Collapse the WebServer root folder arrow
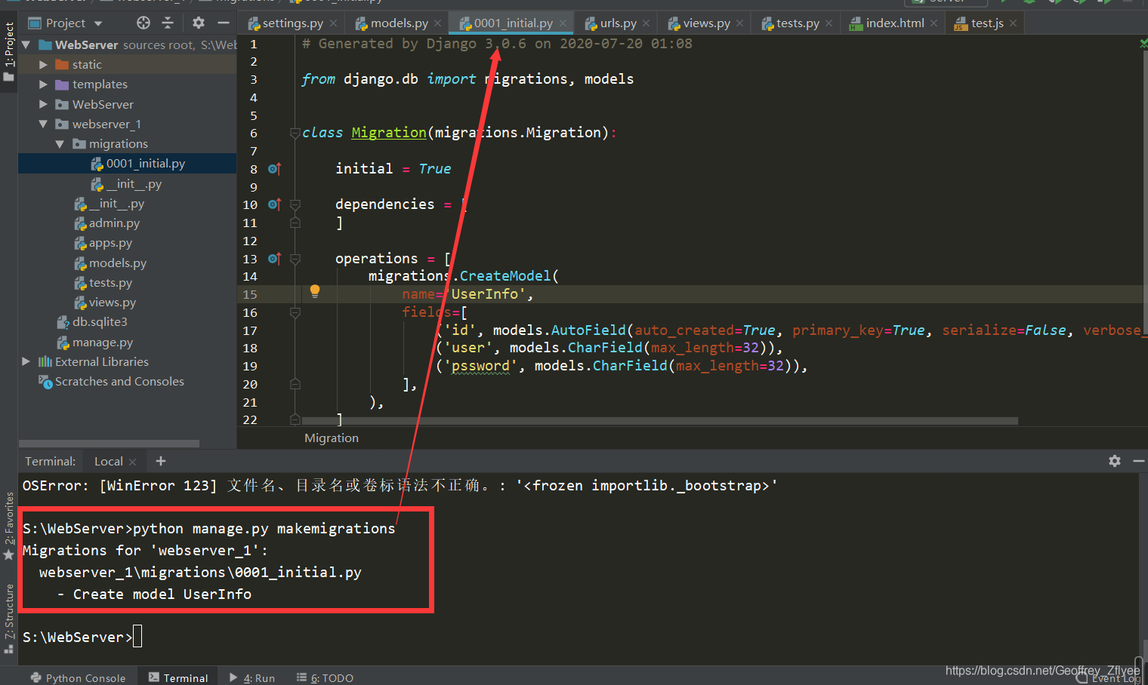 click(x=26, y=45)
